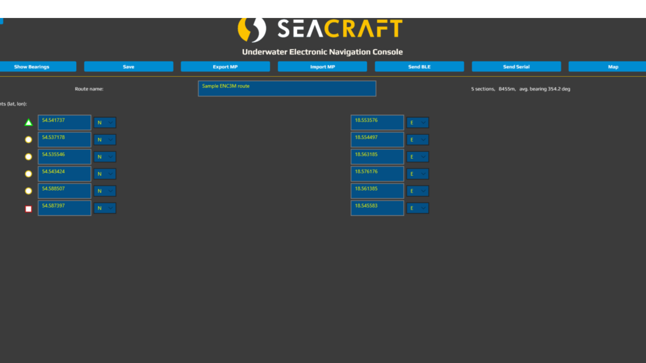The height and width of the screenshot is (363, 646).
Task: Click the red square end waypoint marker
Action: coord(28,209)
